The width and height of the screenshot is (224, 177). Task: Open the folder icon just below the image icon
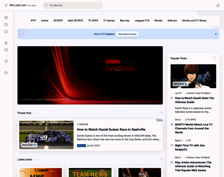coord(6,24)
